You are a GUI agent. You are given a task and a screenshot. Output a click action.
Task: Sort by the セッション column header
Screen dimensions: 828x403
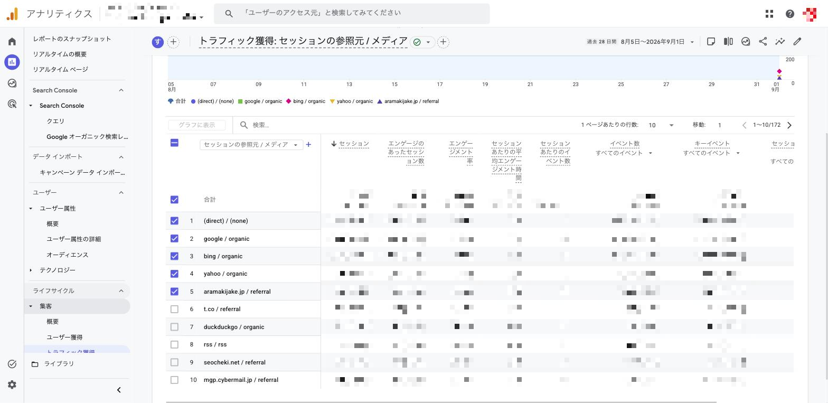(354, 144)
